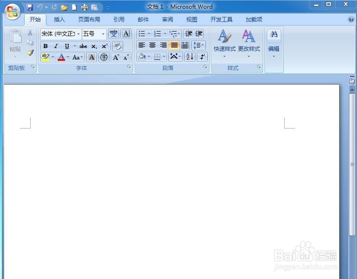Toggle the ruler button above scrollbar
357x279 pixels.
(x=352, y=81)
